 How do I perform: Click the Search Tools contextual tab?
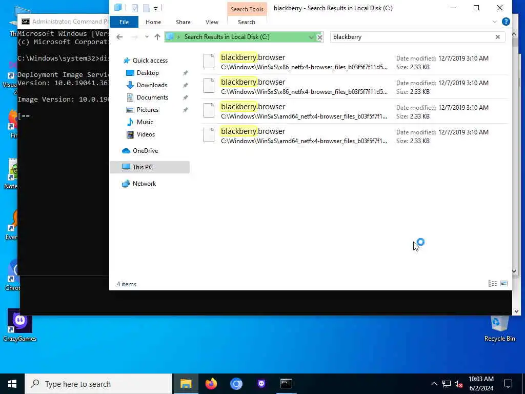[247, 9]
